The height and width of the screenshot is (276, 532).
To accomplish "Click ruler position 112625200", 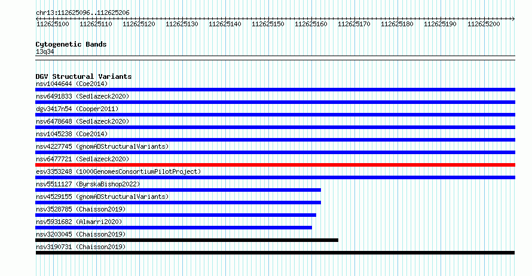I will pos(484,24).
